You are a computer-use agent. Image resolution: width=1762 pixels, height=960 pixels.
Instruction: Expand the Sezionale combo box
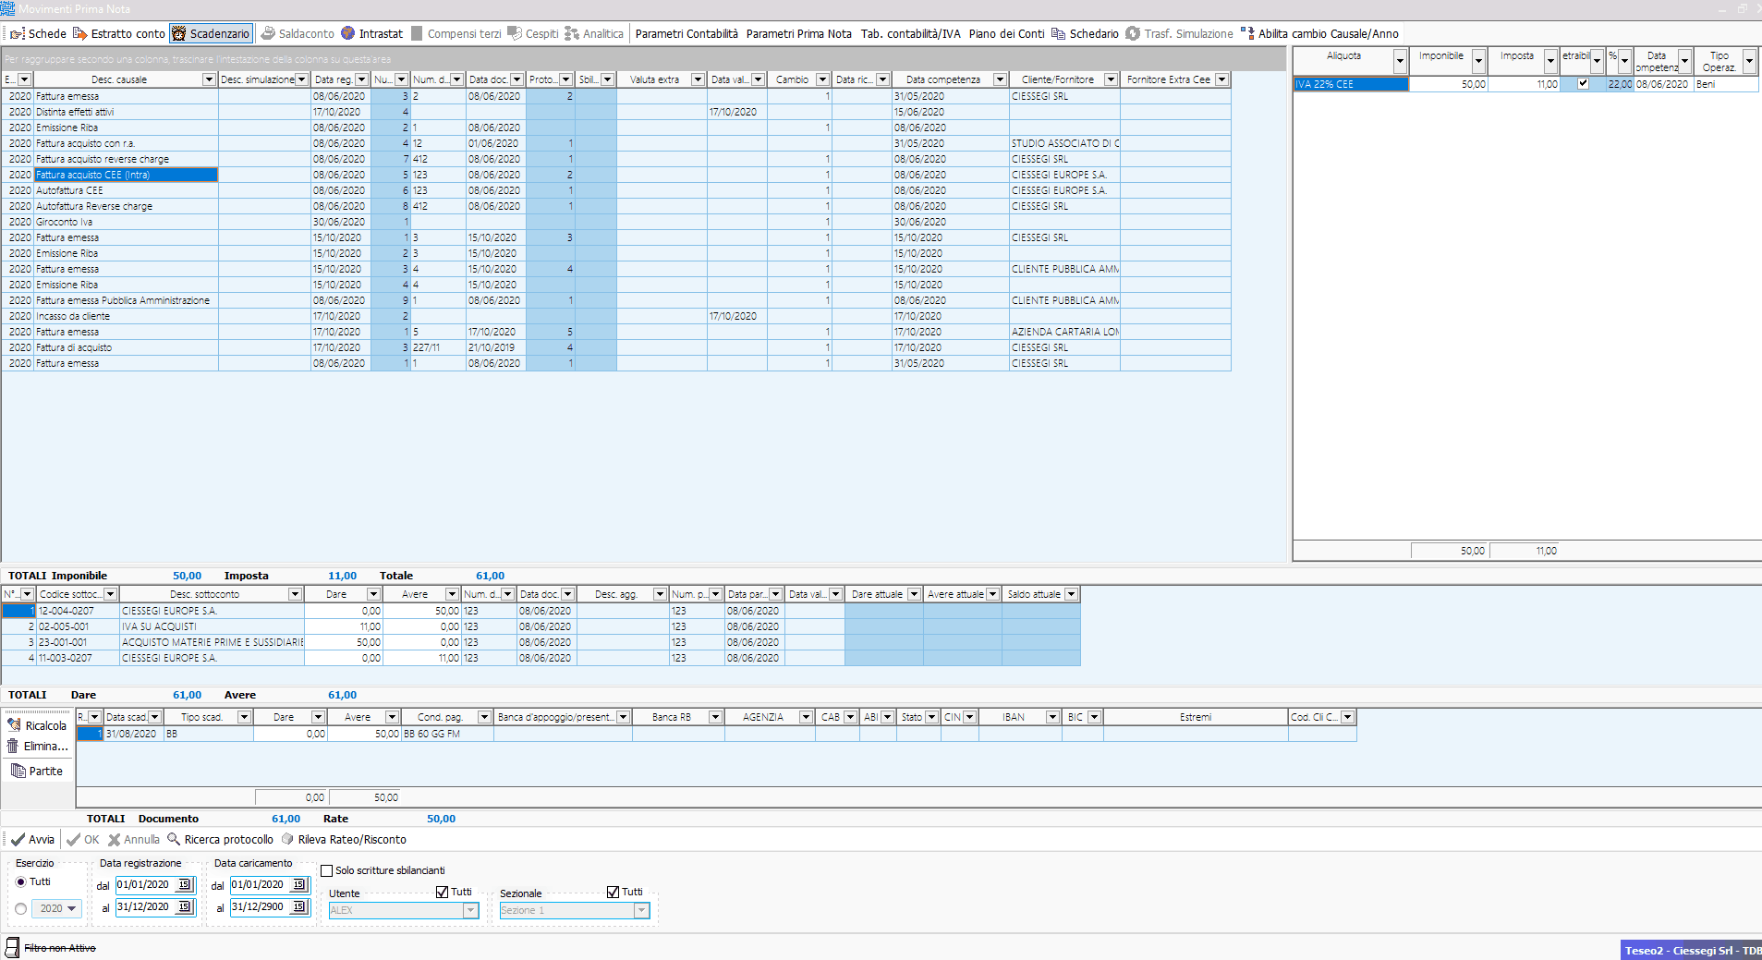[x=641, y=910]
